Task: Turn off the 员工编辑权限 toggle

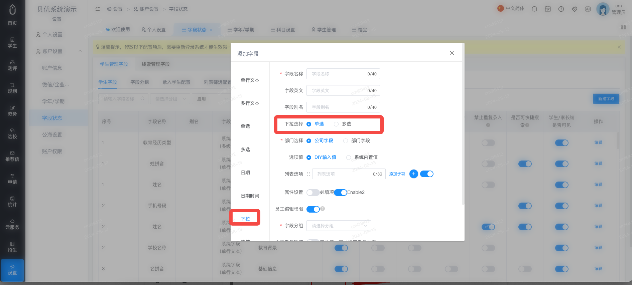Action: 313,209
